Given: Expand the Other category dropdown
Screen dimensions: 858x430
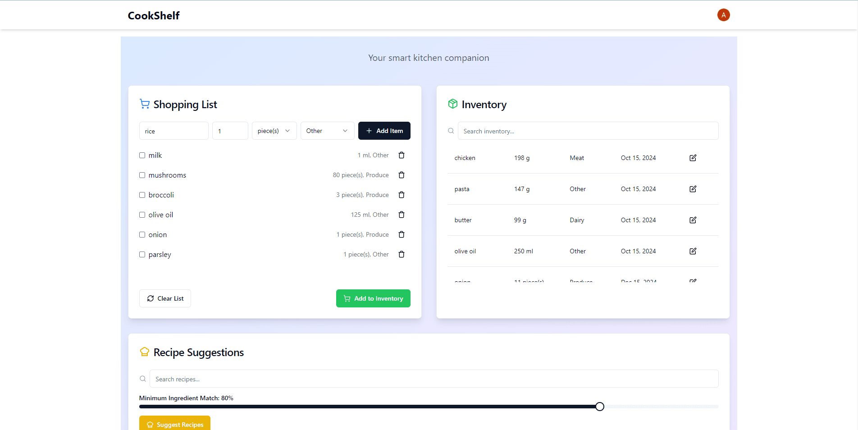Looking at the screenshot, I should (x=327, y=131).
